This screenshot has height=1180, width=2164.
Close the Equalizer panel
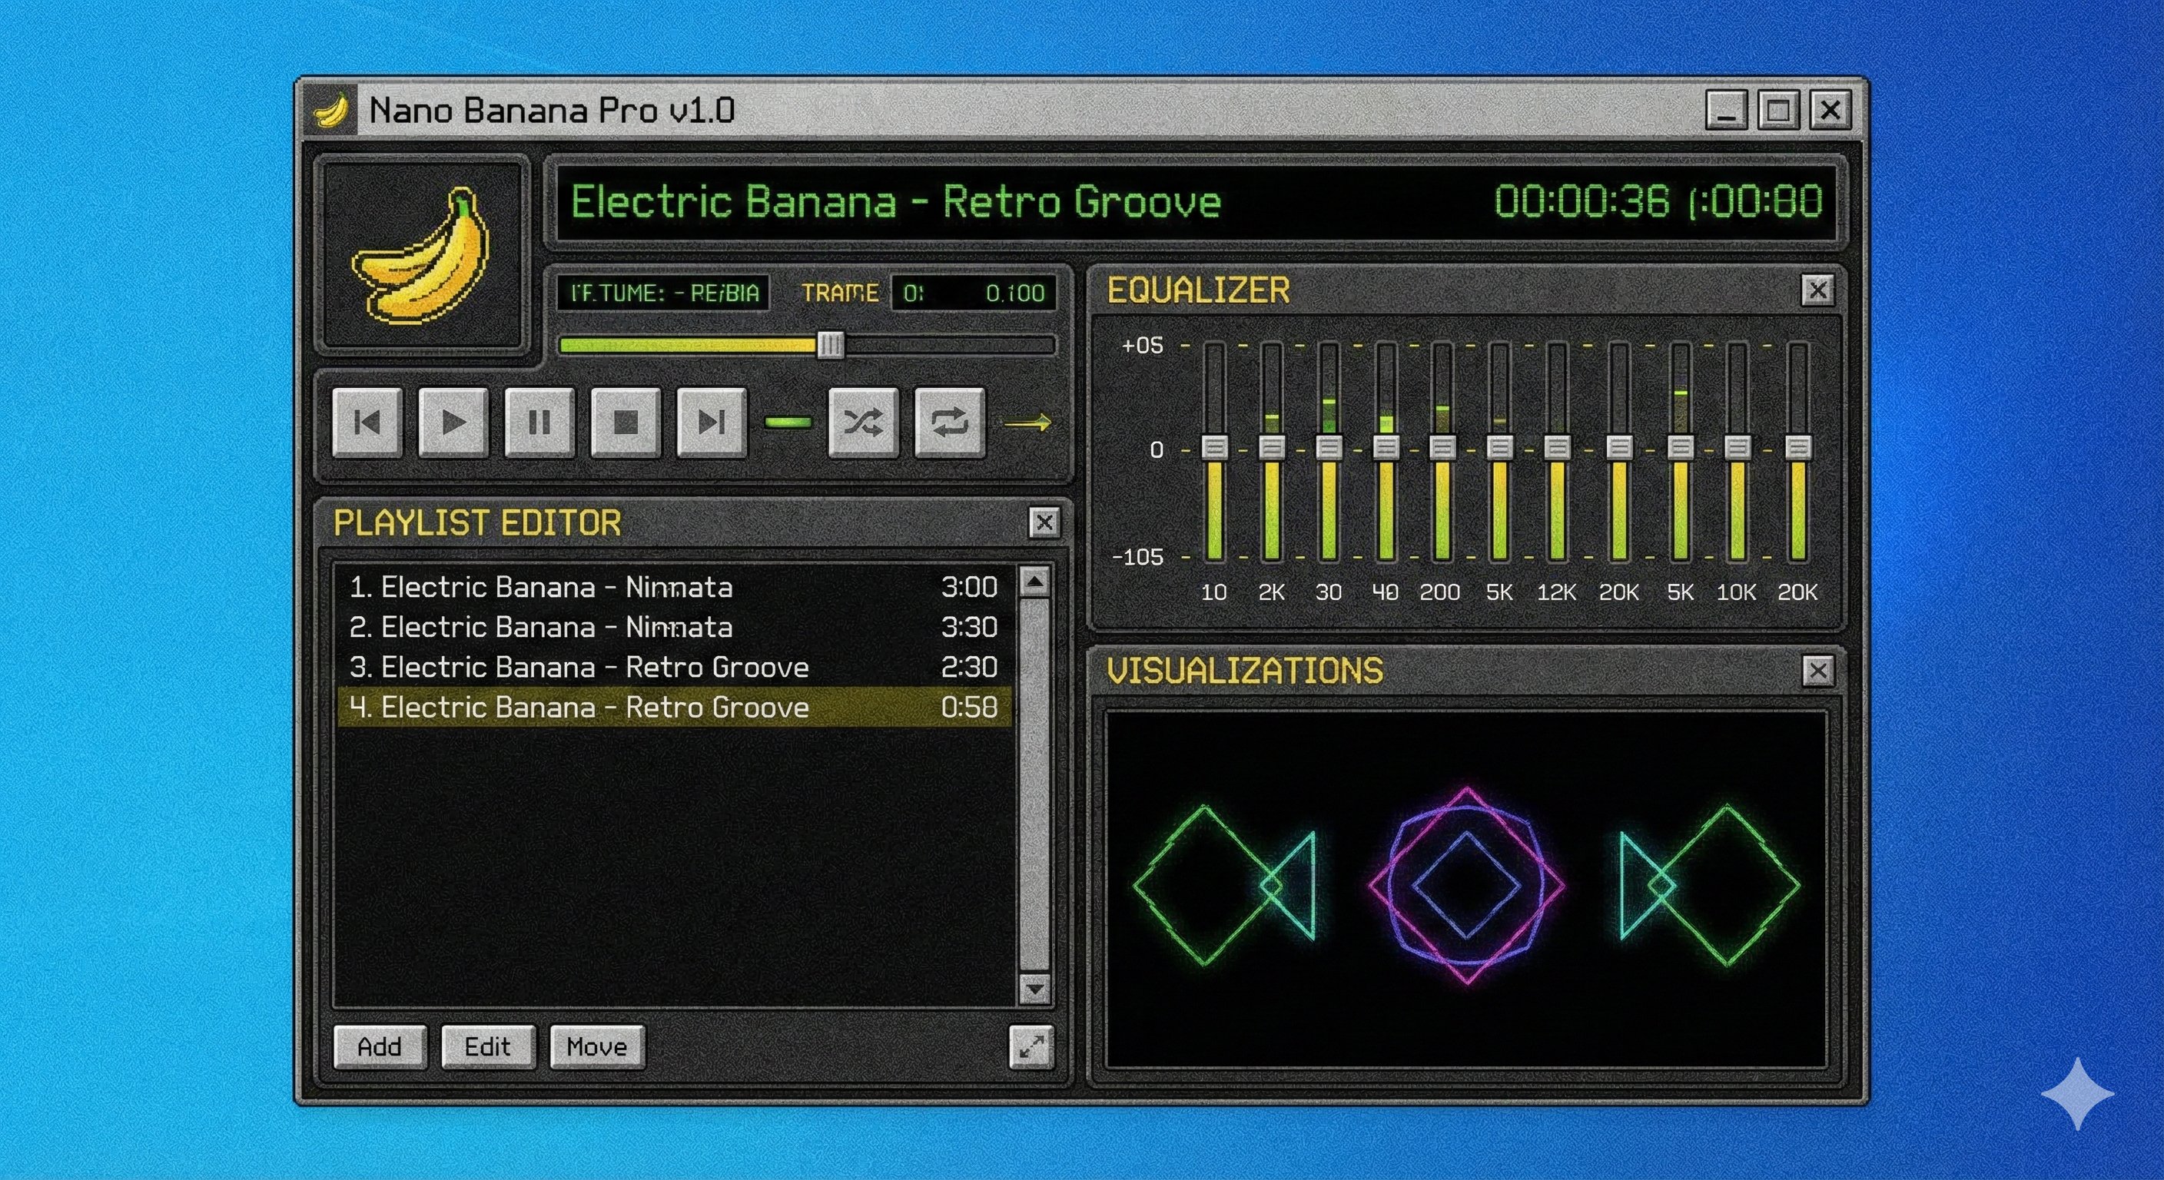[1817, 290]
